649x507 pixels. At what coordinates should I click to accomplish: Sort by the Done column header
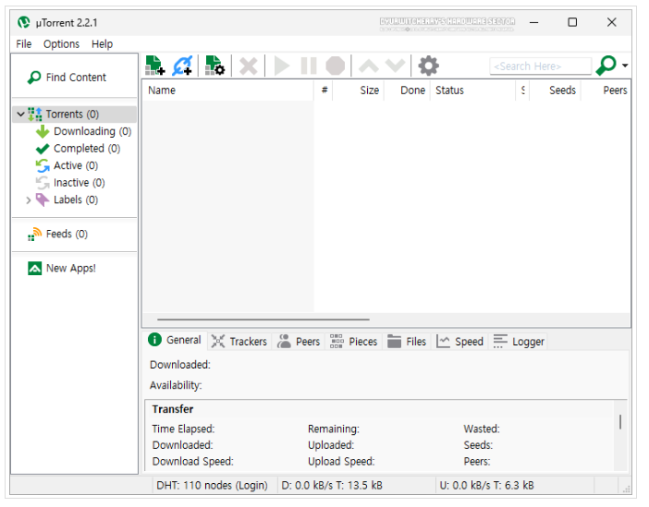pos(408,91)
